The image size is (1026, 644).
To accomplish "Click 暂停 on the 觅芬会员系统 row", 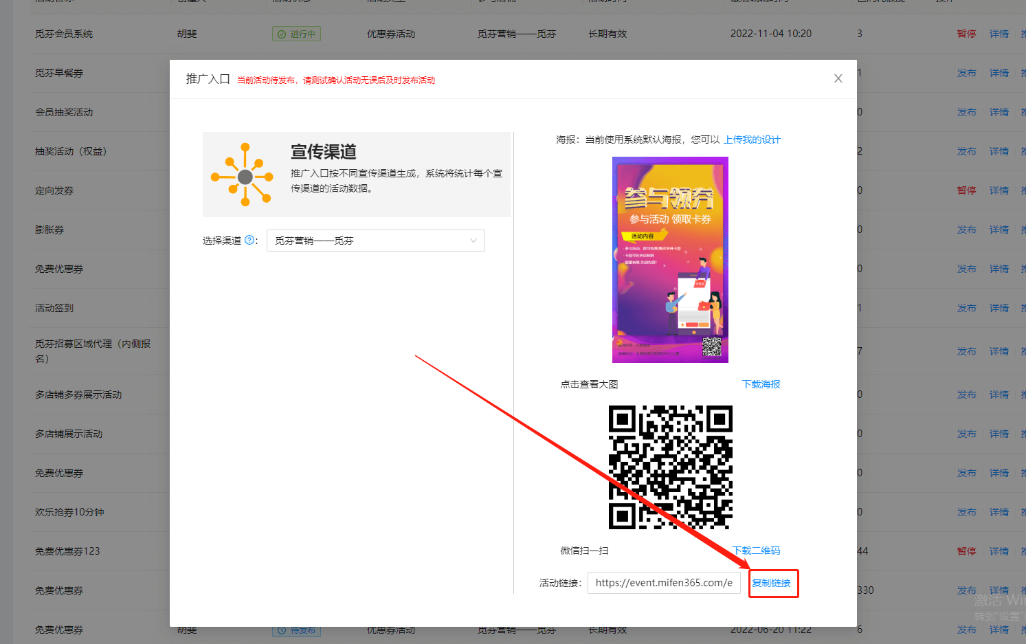I will [x=966, y=33].
